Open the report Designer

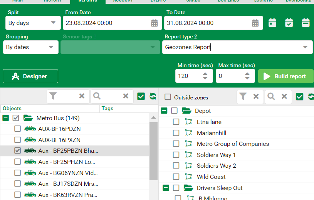(x=30, y=76)
